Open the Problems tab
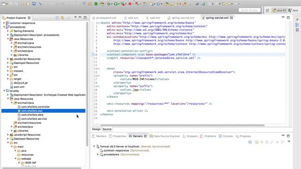 click(x=208, y=136)
